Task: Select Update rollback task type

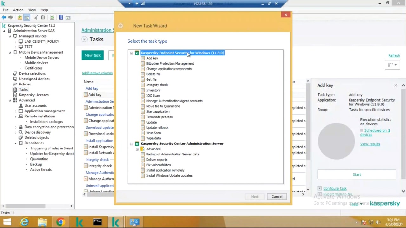Action: coord(157,128)
